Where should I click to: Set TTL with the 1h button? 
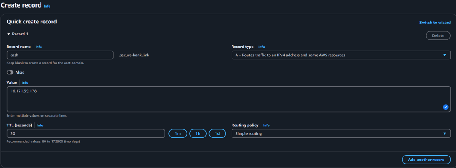[x=198, y=133]
